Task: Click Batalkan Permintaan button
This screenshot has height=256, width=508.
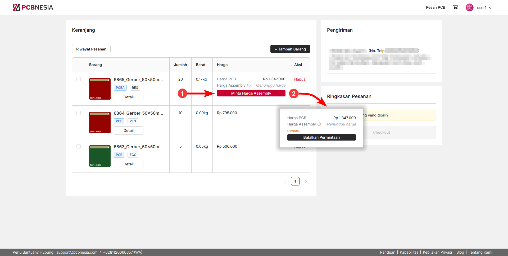Action: tap(321, 137)
